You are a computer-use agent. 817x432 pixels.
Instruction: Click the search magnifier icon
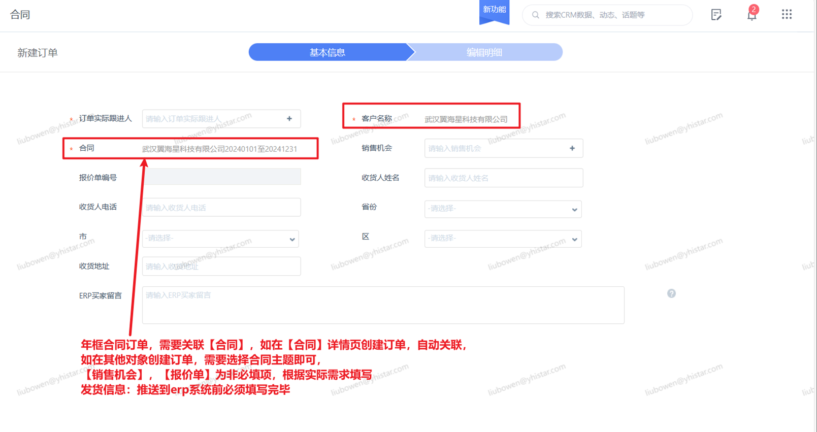(x=535, y=15)
